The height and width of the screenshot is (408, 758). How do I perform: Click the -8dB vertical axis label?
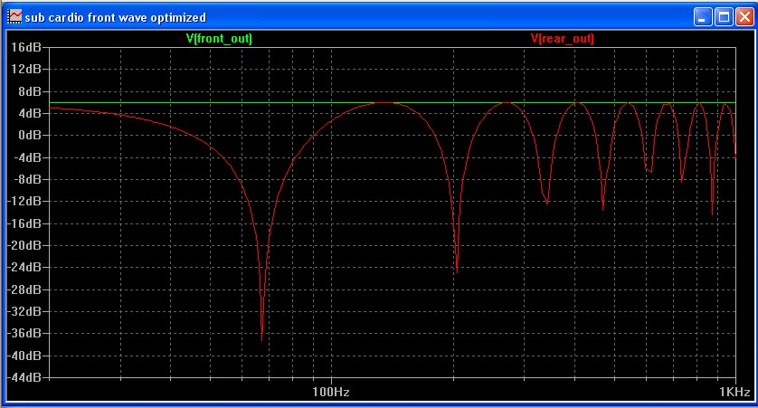point(26,179)
